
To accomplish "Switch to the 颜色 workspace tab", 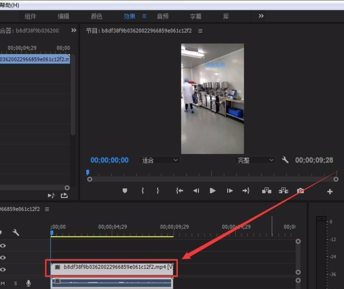I will click(96, 16).
